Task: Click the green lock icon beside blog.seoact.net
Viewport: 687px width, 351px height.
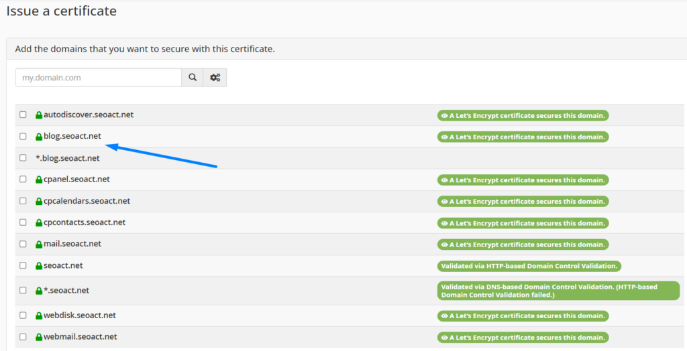Action: point(39,137)
